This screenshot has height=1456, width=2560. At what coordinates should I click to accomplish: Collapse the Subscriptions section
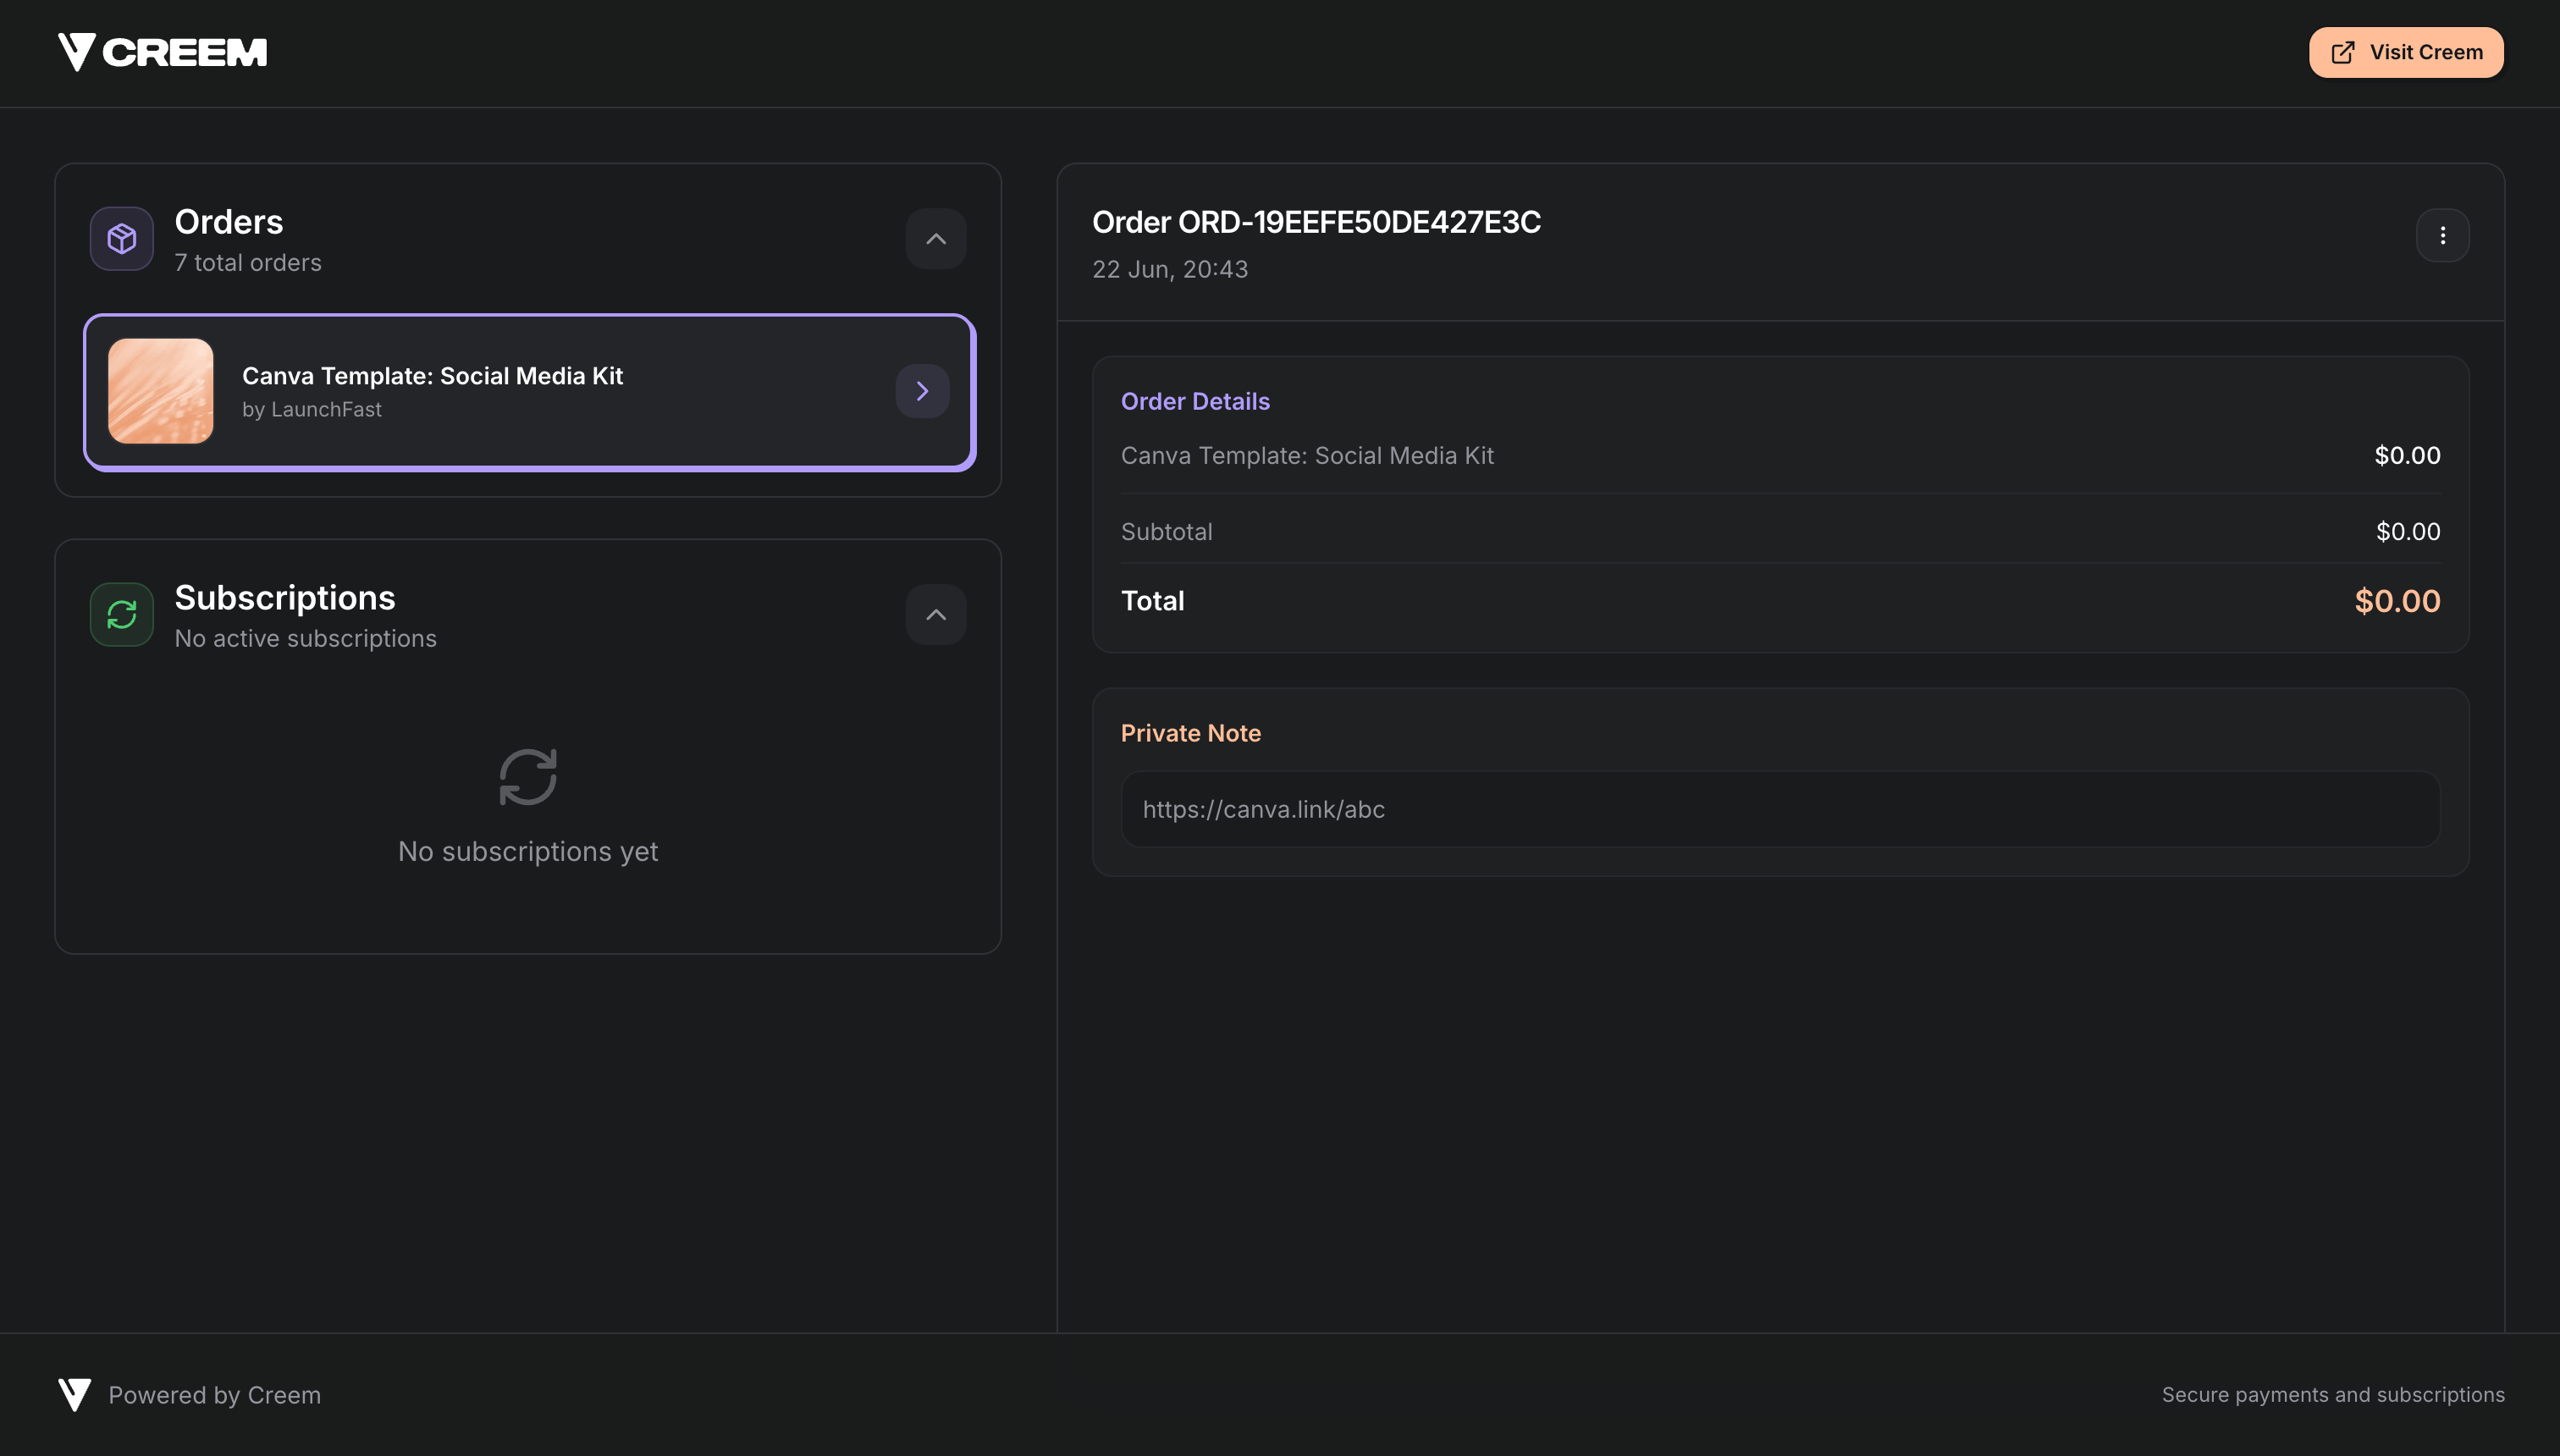pyautogui.click(x=936, y=615)
